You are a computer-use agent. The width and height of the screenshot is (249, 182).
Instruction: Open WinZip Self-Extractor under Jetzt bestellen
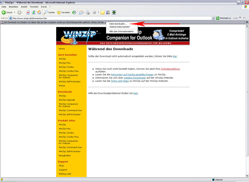pyautogui.click(x=70, y=81)
